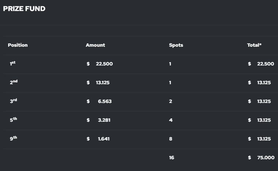278x171 pixels.
Task: Select the 1st position cell
Action: (13, 64)
